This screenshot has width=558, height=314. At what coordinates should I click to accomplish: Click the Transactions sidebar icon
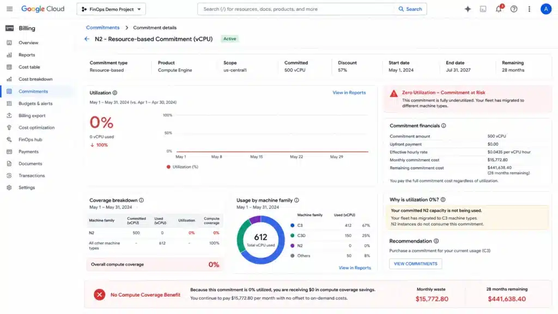tap(9, 176)
